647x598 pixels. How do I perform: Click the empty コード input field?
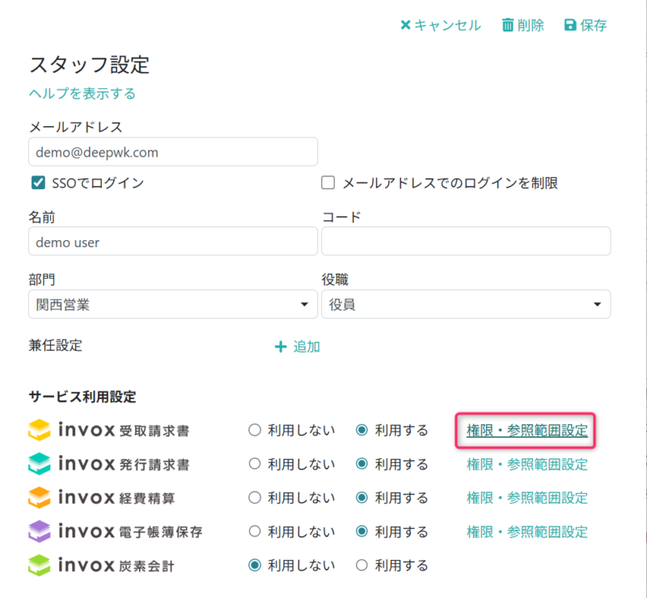[x=466, y=242]
